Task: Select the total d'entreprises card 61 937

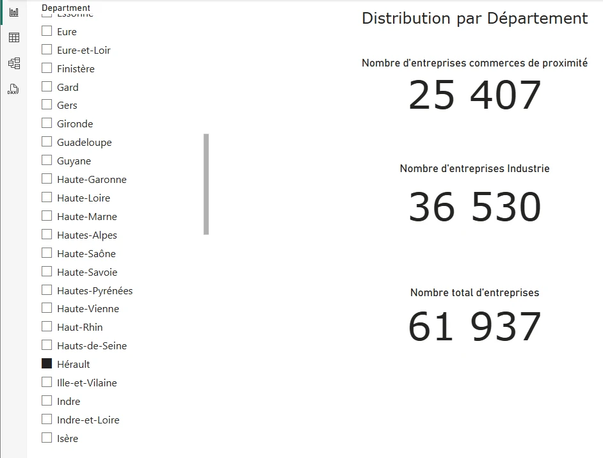Action: click(474, 326)
